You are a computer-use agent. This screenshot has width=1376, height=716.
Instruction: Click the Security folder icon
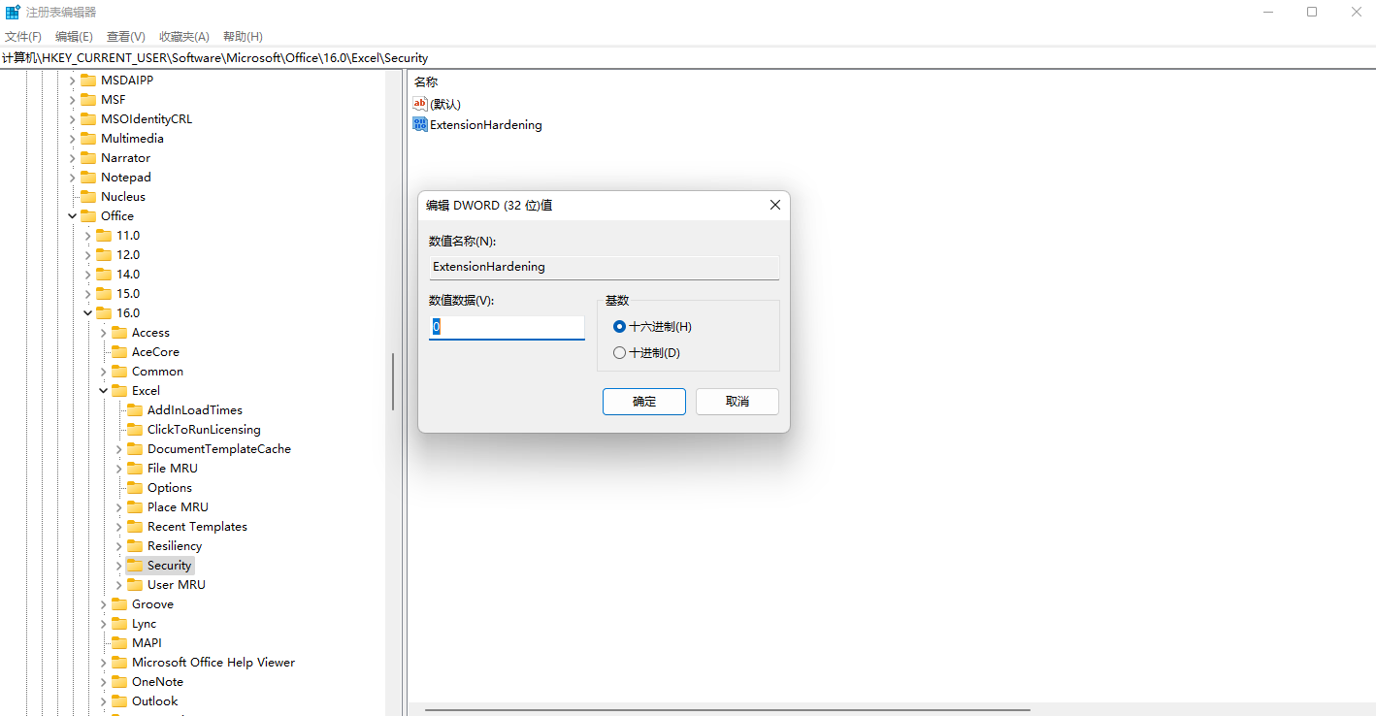(135, 565)
